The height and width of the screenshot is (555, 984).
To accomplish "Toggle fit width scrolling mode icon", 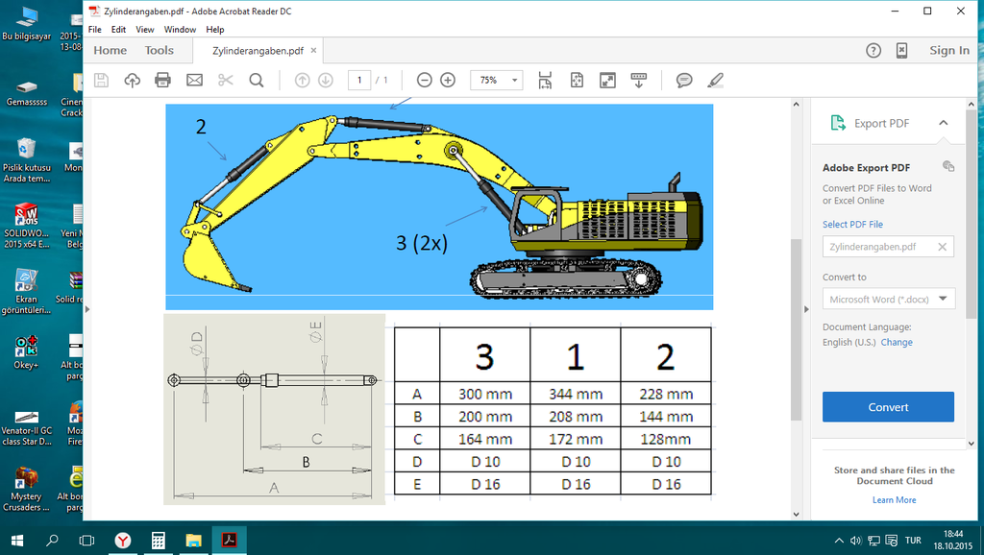I will tap(545, 80).
